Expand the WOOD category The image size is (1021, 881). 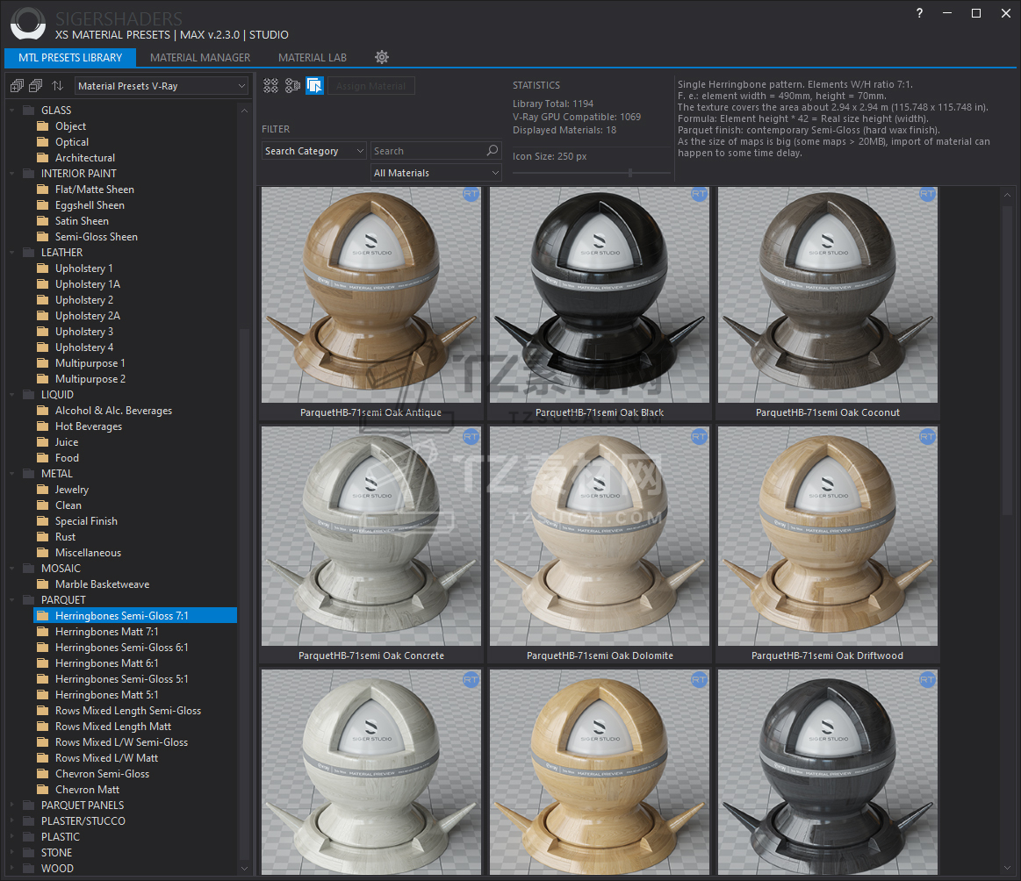pos(11,868)
